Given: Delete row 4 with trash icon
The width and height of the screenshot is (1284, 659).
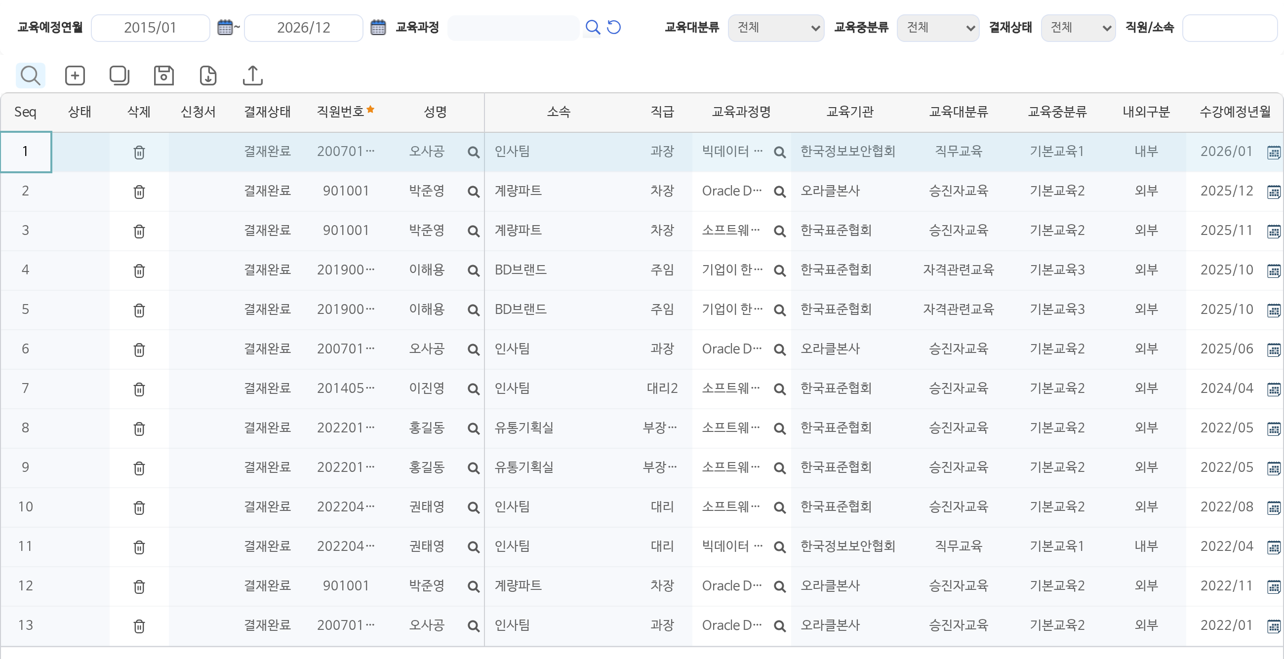Looking at the screenshot, I should pyautogui.click(x=139, y=271).
